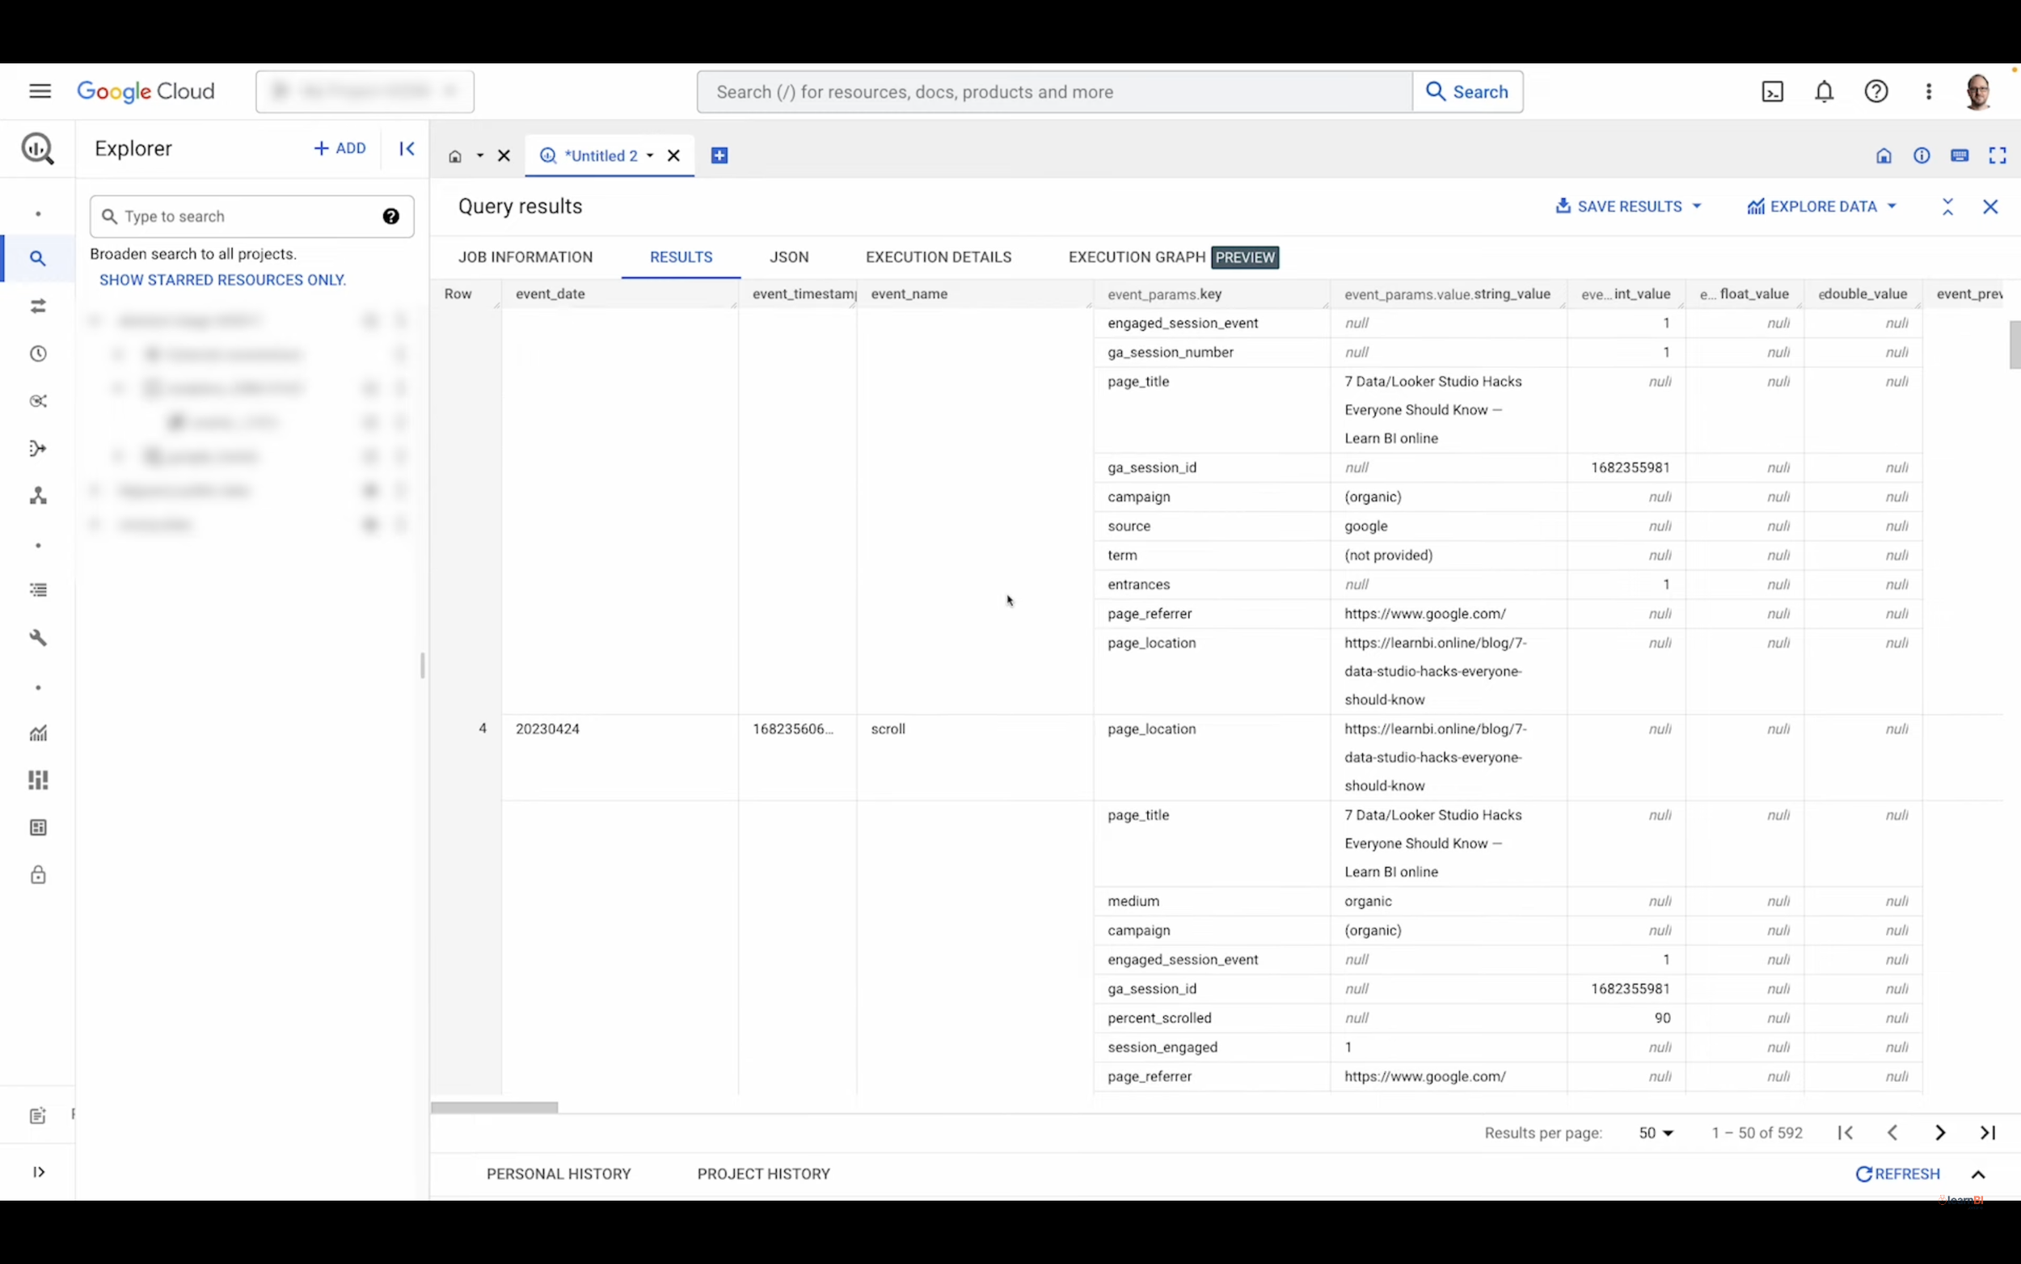Image resolution: width=2021 pixels, height=1264 pixels.
Task: Enable Show starred resources only
Action: 222,279
